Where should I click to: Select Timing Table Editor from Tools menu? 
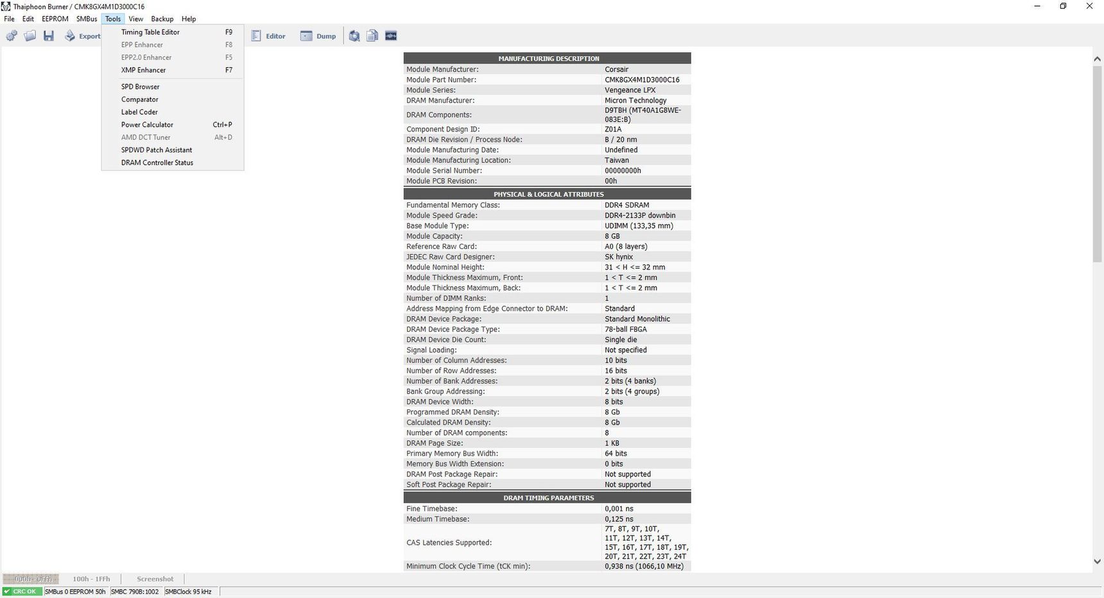(173, 32)
